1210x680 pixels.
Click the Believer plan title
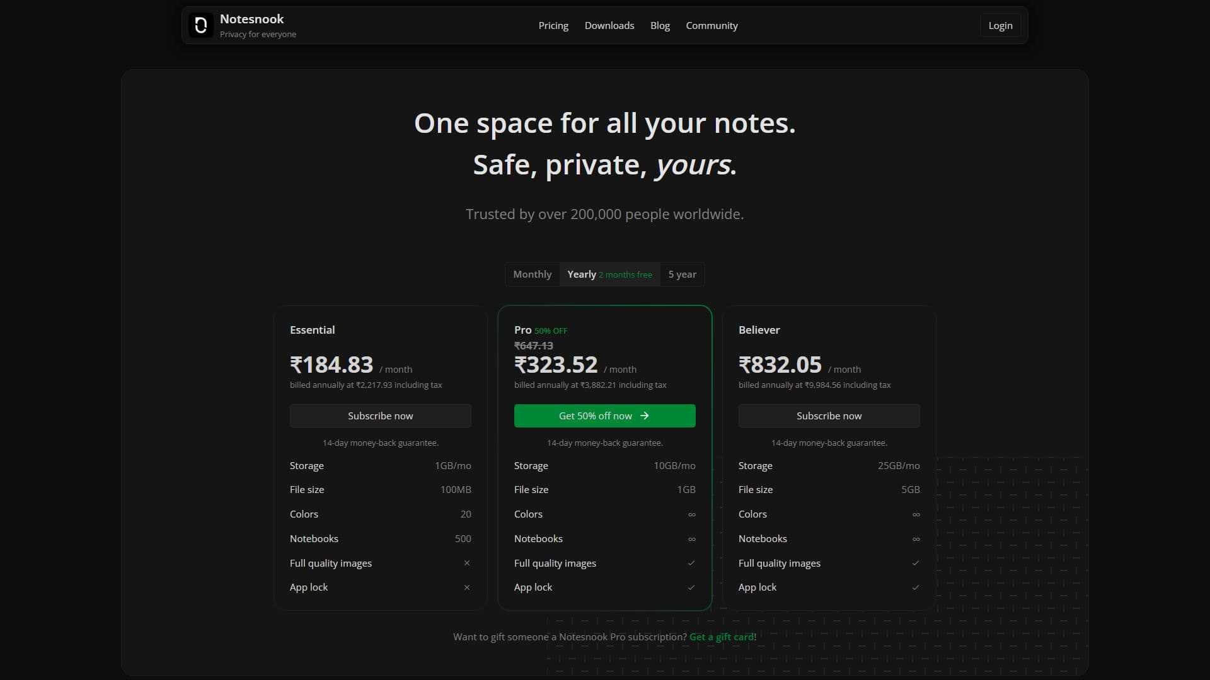(x=759, y=330)
